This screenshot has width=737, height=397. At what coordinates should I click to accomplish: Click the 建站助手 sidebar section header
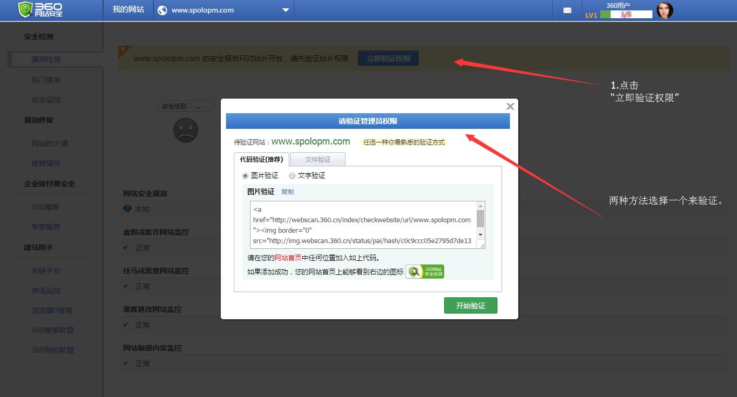pos(39,247)
